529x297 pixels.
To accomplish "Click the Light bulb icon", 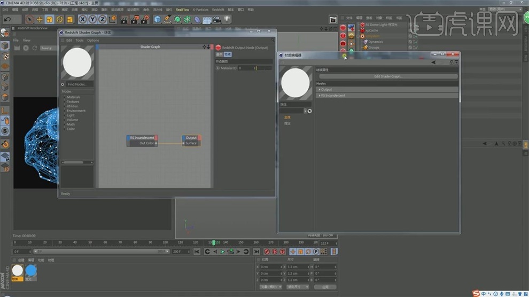I will (227, 20).
